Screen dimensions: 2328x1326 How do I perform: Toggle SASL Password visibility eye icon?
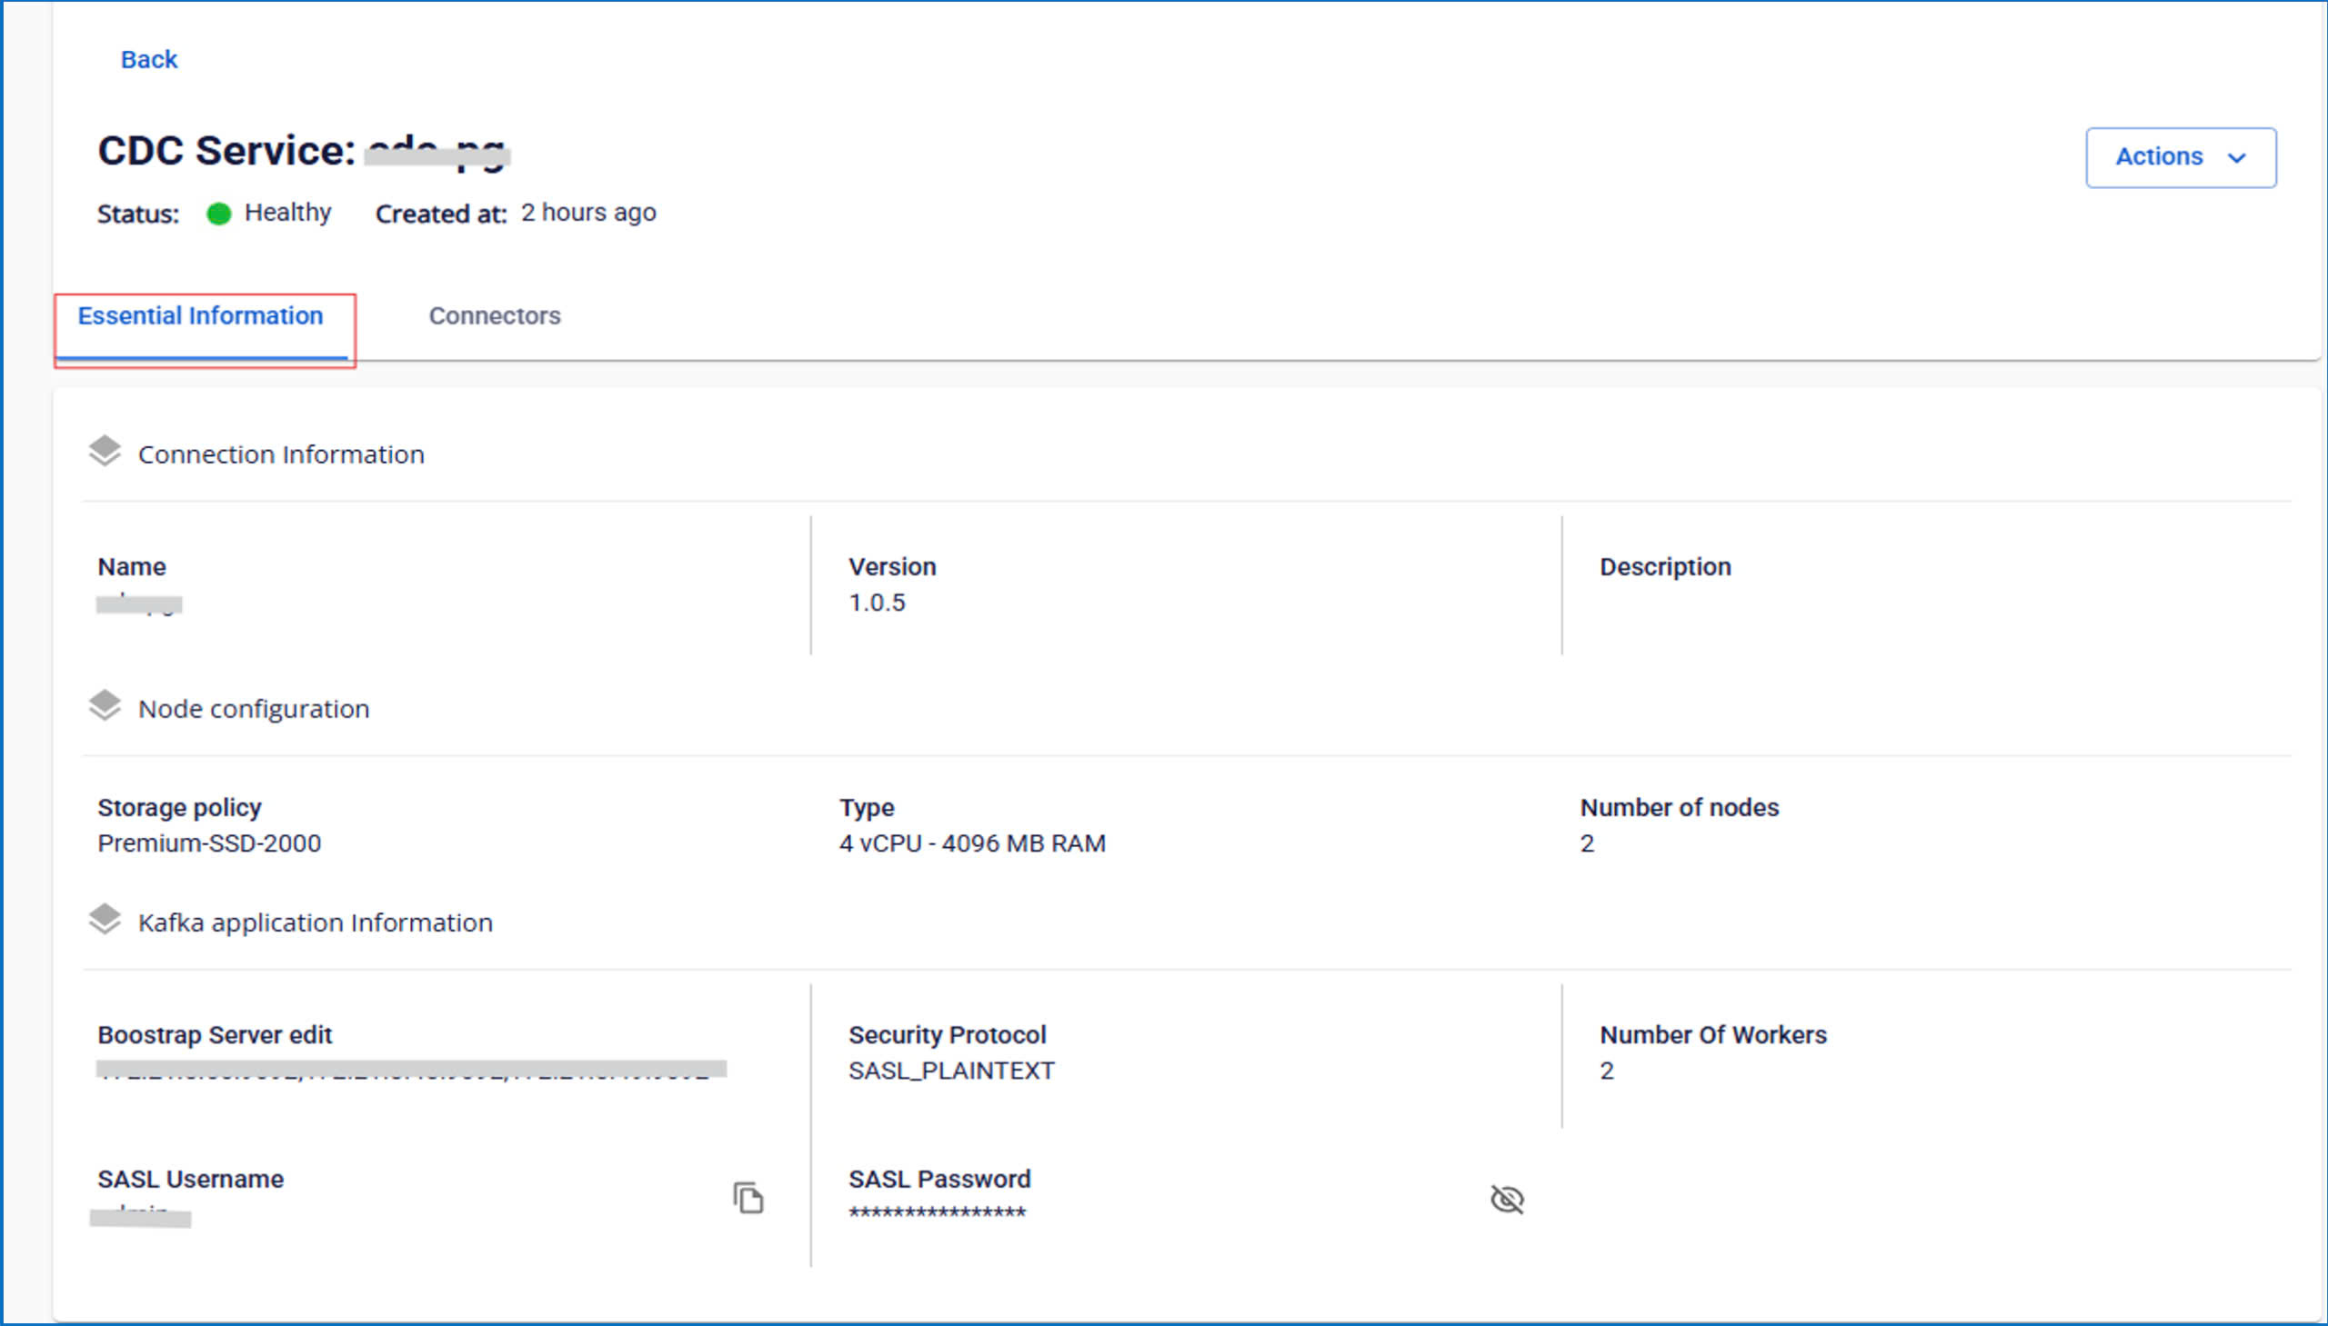click(x=1507, y=1200)
